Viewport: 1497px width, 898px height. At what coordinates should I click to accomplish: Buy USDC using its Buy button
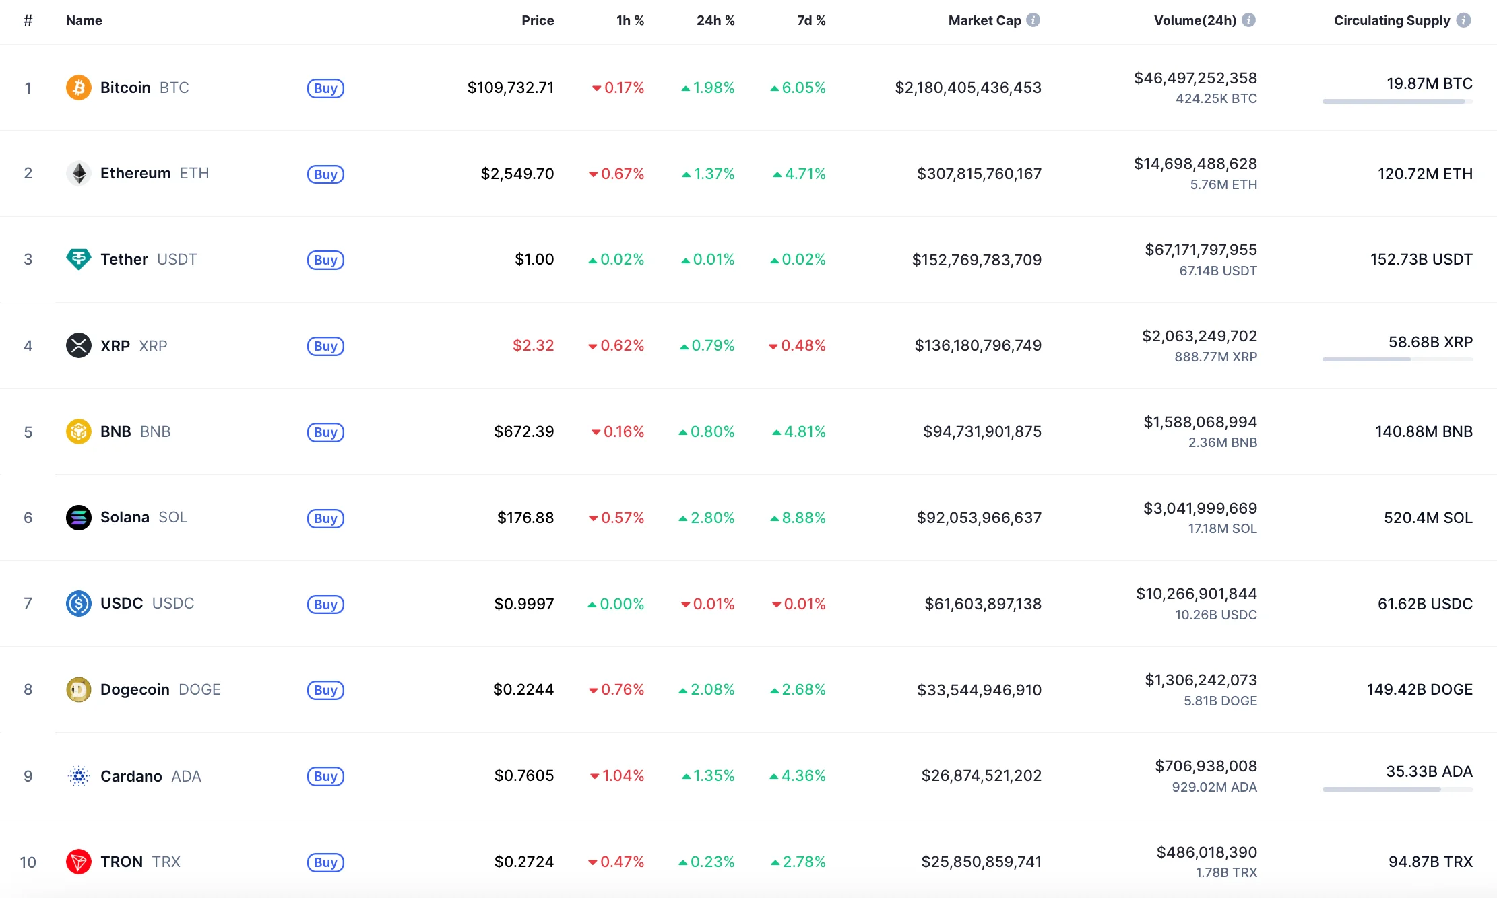tap(325, 605)
